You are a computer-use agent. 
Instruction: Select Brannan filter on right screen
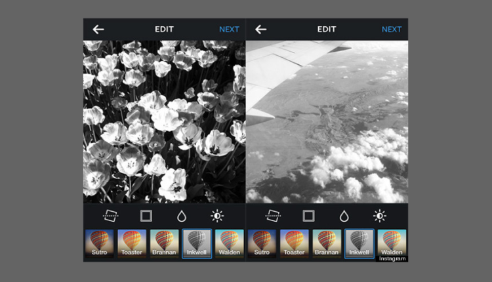point(327,244)
